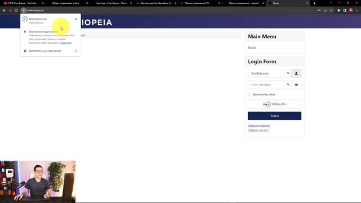The image size is (361, 203).
Task: Close the YouTube tab
Action: click(43, 3)
